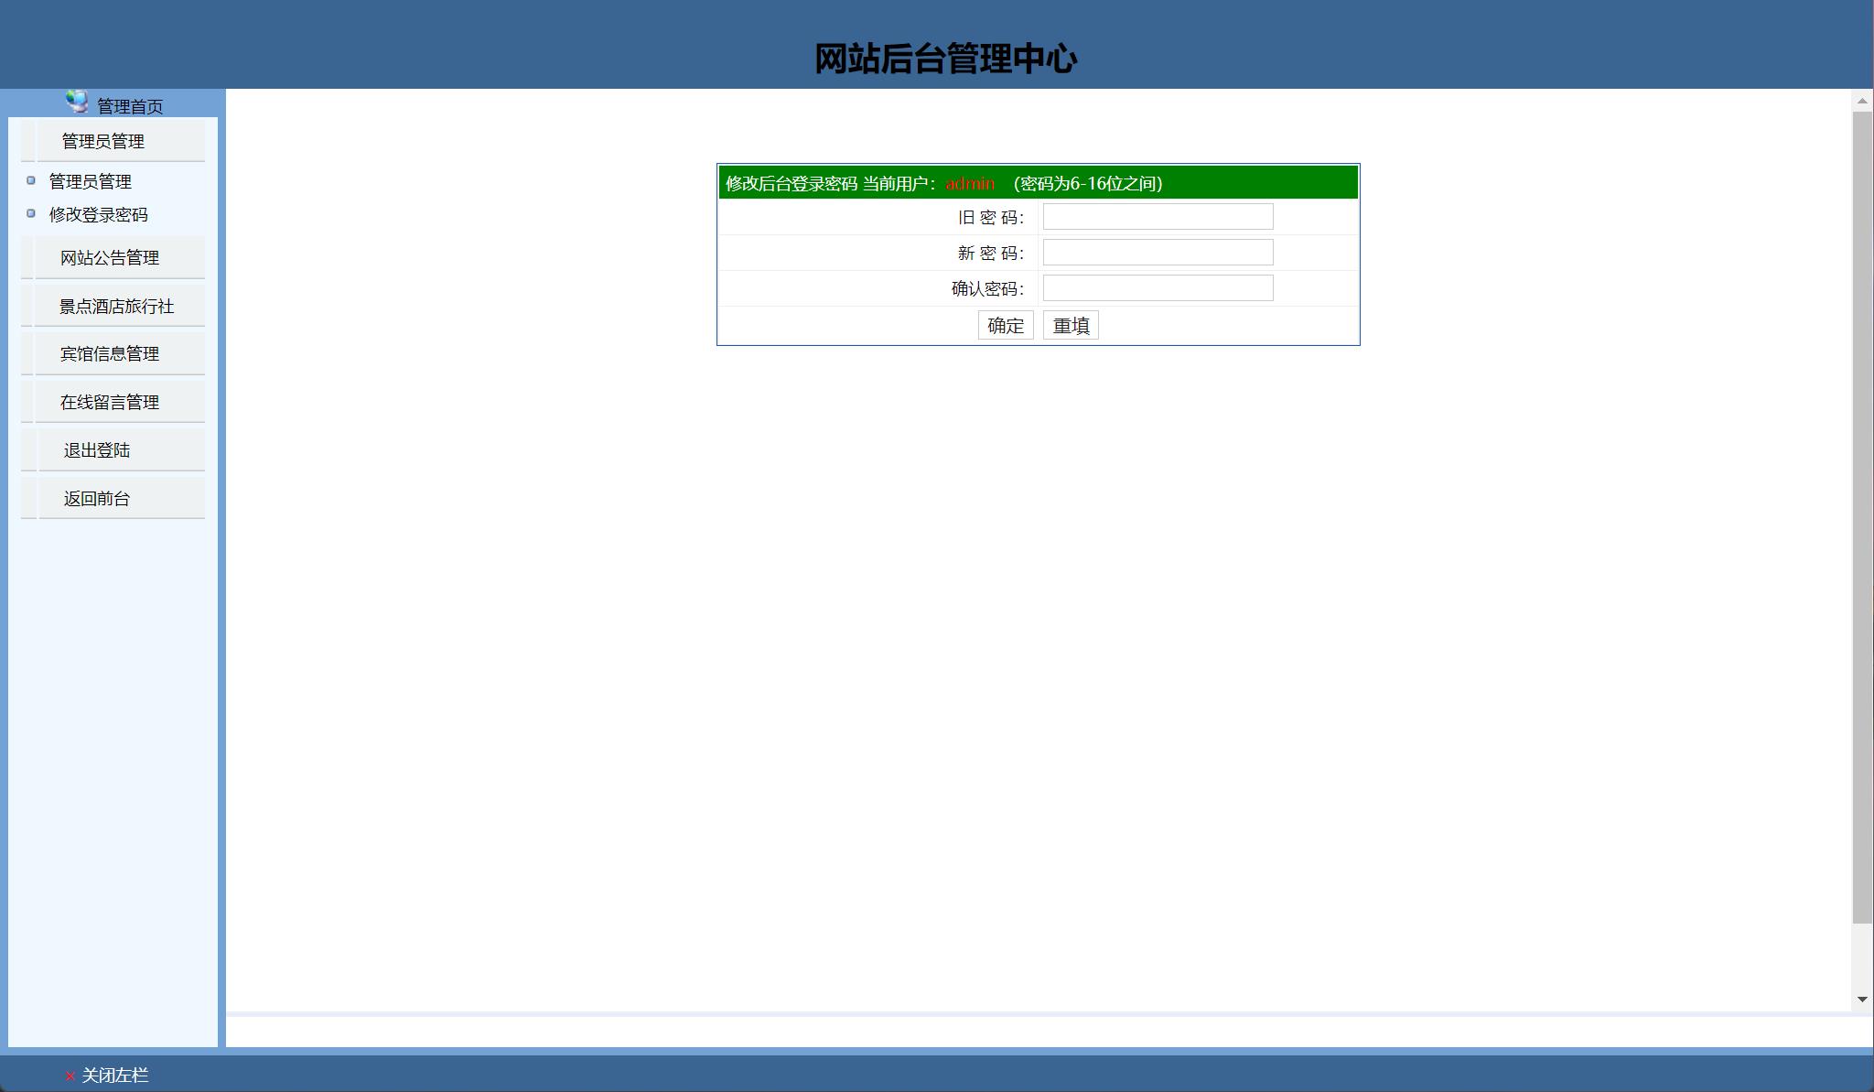Image resolution: width=1874 pixels, height=1092 pixels.
Task: Click the vertical scrollbar thumb
Action: 1861,517
